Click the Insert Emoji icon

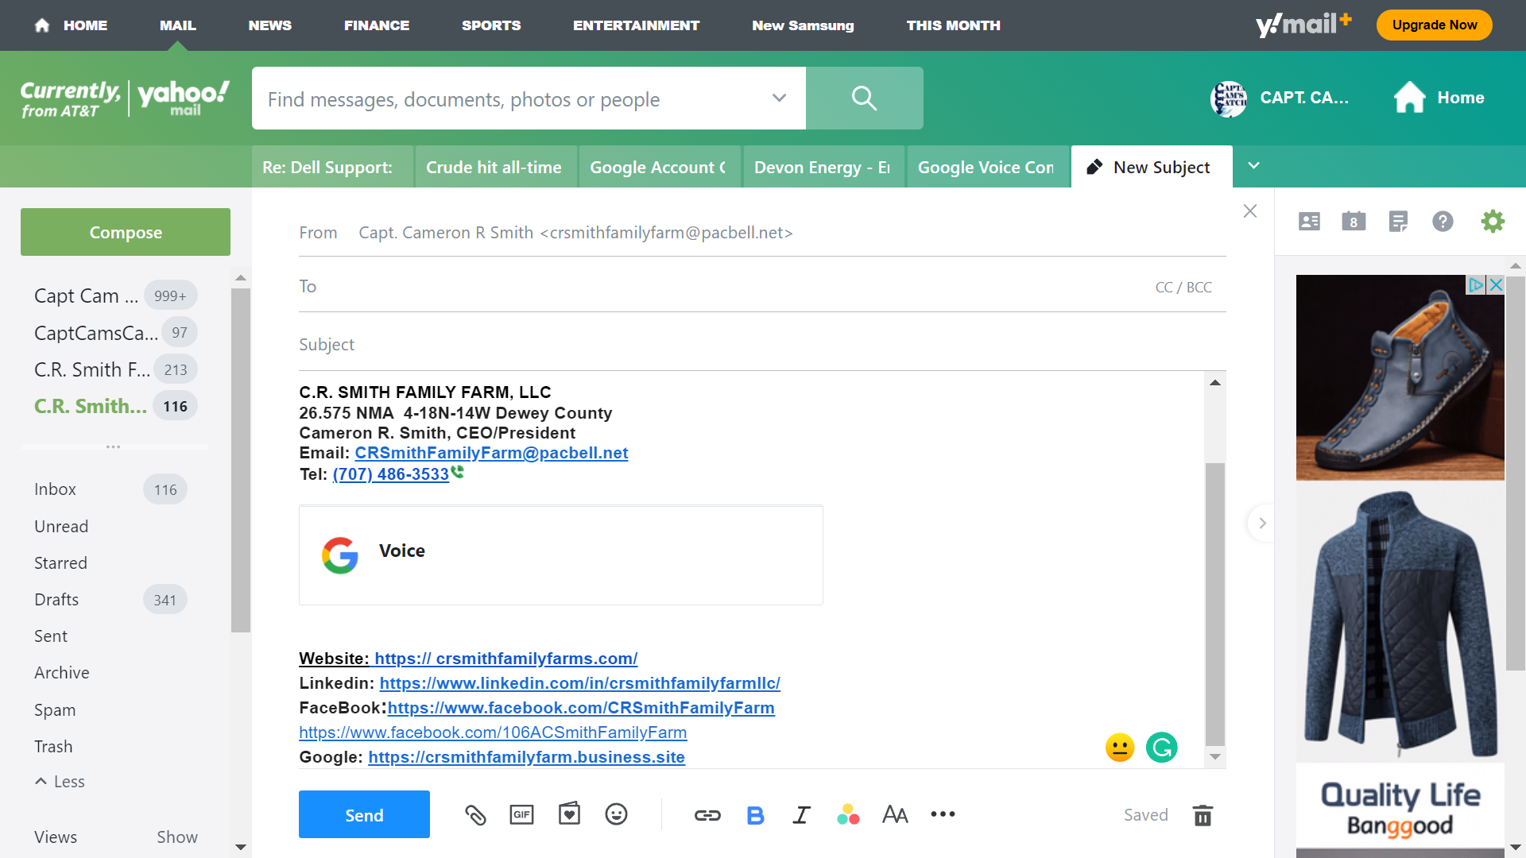pos(616,815)
